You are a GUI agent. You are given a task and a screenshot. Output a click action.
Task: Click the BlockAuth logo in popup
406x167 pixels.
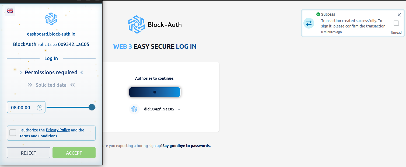51,19
